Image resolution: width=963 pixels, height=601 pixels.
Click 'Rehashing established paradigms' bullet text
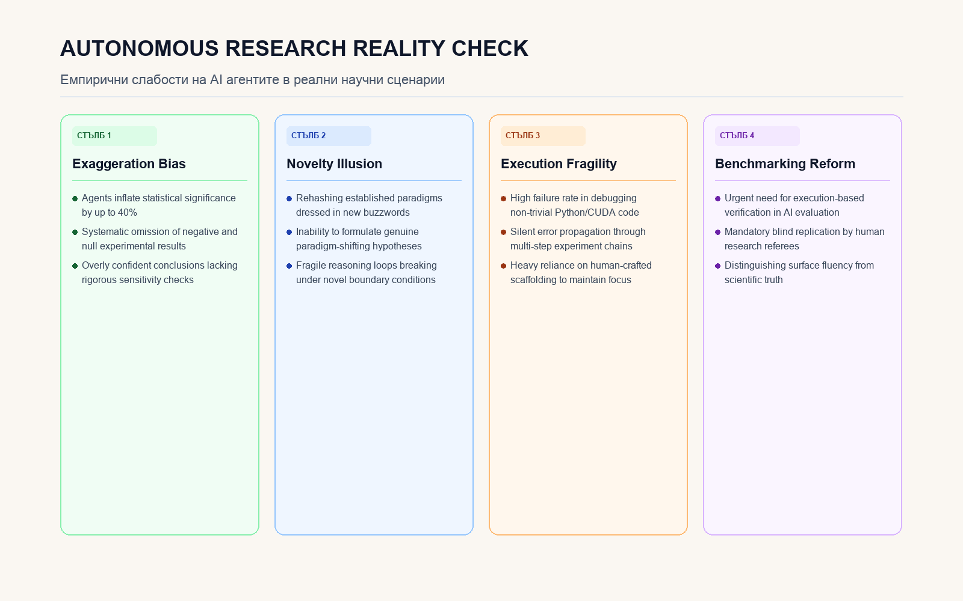369,198
